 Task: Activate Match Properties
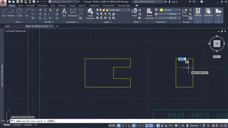click(149, 14)
